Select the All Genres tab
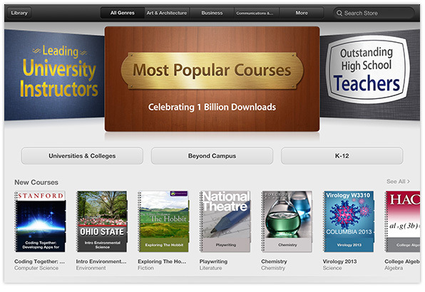Image resolution: width=425 pixels, height=292 pixels. click(x=122, y=13)
